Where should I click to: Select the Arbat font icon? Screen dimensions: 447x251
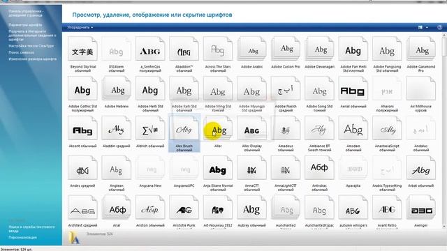tap(420, 168)
